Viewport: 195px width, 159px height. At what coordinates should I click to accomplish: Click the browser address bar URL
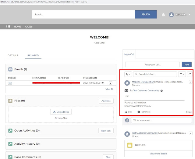(44, 2)
